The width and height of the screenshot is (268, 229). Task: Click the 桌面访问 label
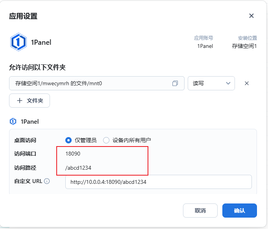(x=25, y=140)
